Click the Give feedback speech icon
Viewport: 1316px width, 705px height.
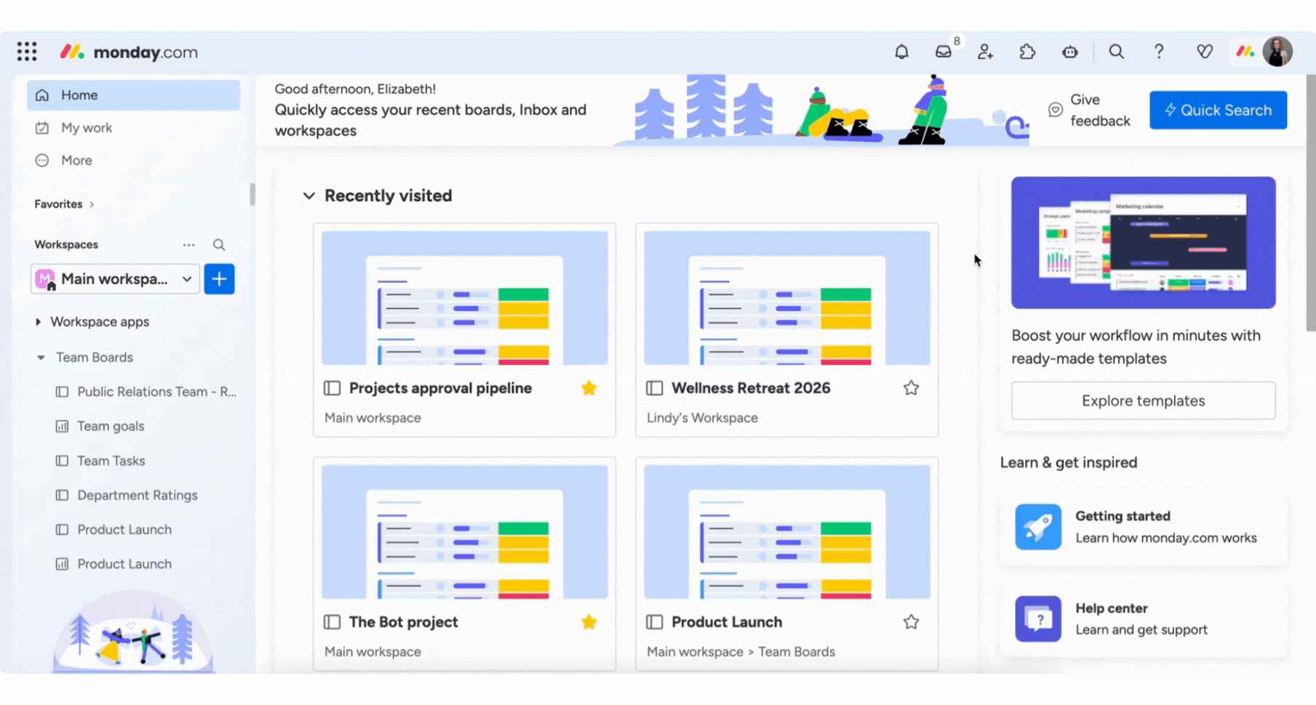1056,110
